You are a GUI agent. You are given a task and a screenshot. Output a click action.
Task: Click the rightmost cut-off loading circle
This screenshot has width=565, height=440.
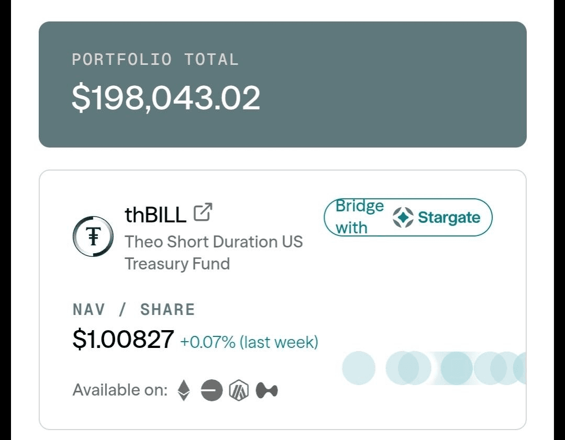click(520, 368)
